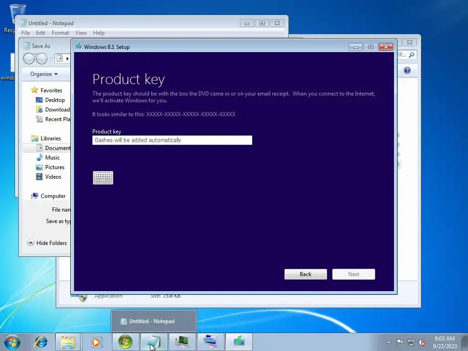Viewport: 468px width, 351px height.
Task: Select Favorites in Save As sidebar
Action: 47,90
